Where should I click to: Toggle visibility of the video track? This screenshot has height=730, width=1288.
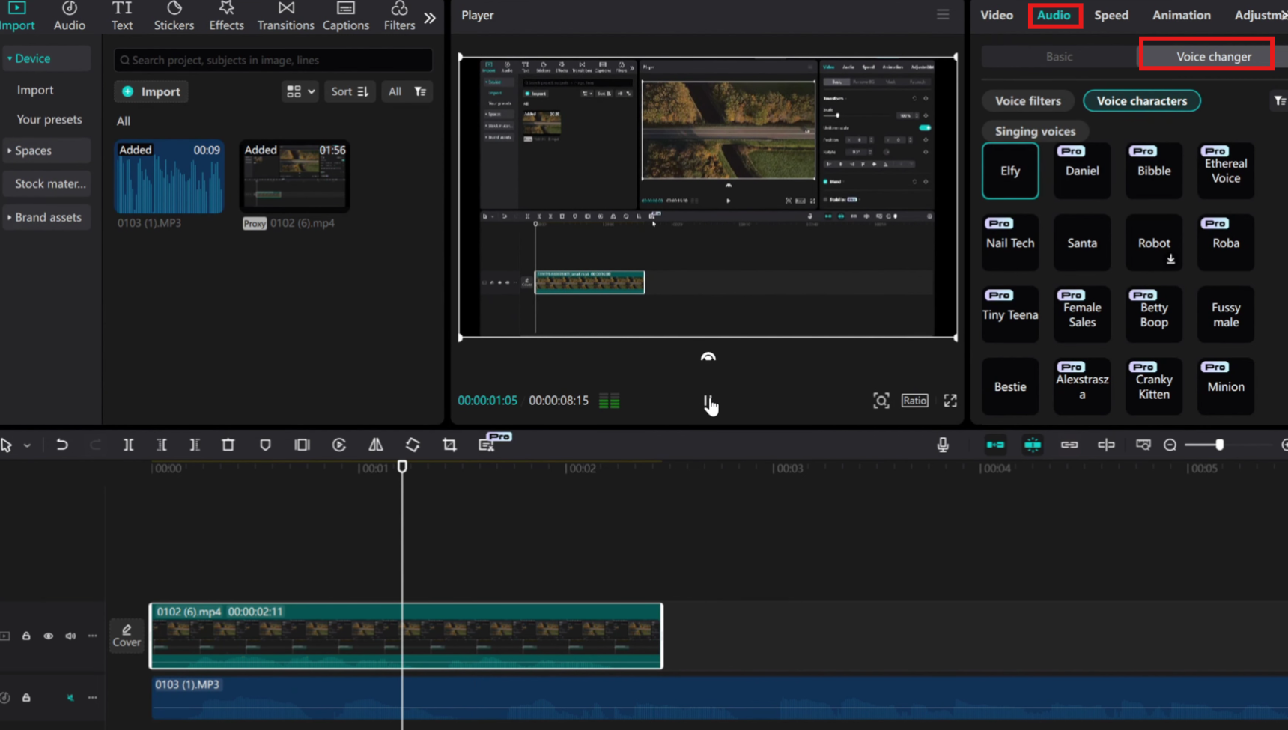point(49,636)
